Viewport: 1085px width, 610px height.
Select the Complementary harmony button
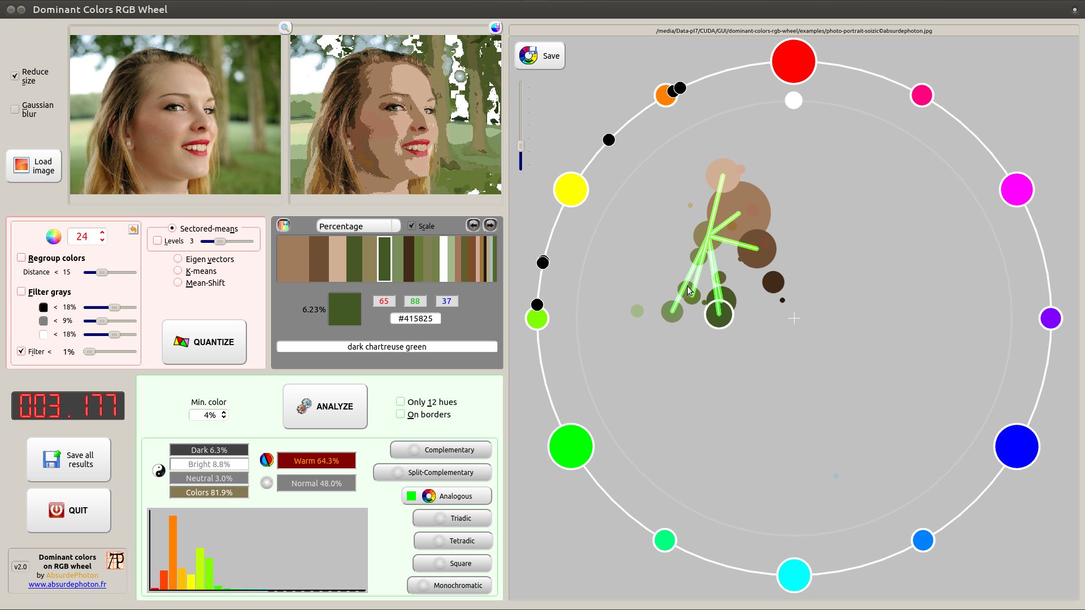point(441,450)
